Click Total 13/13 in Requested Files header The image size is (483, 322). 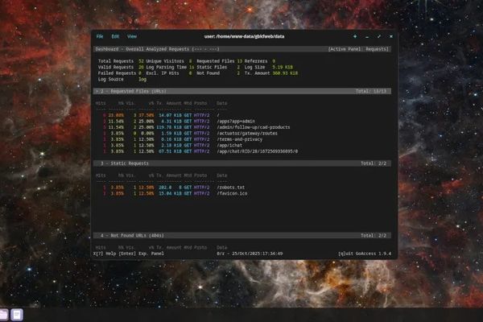(x=371, y=91)
